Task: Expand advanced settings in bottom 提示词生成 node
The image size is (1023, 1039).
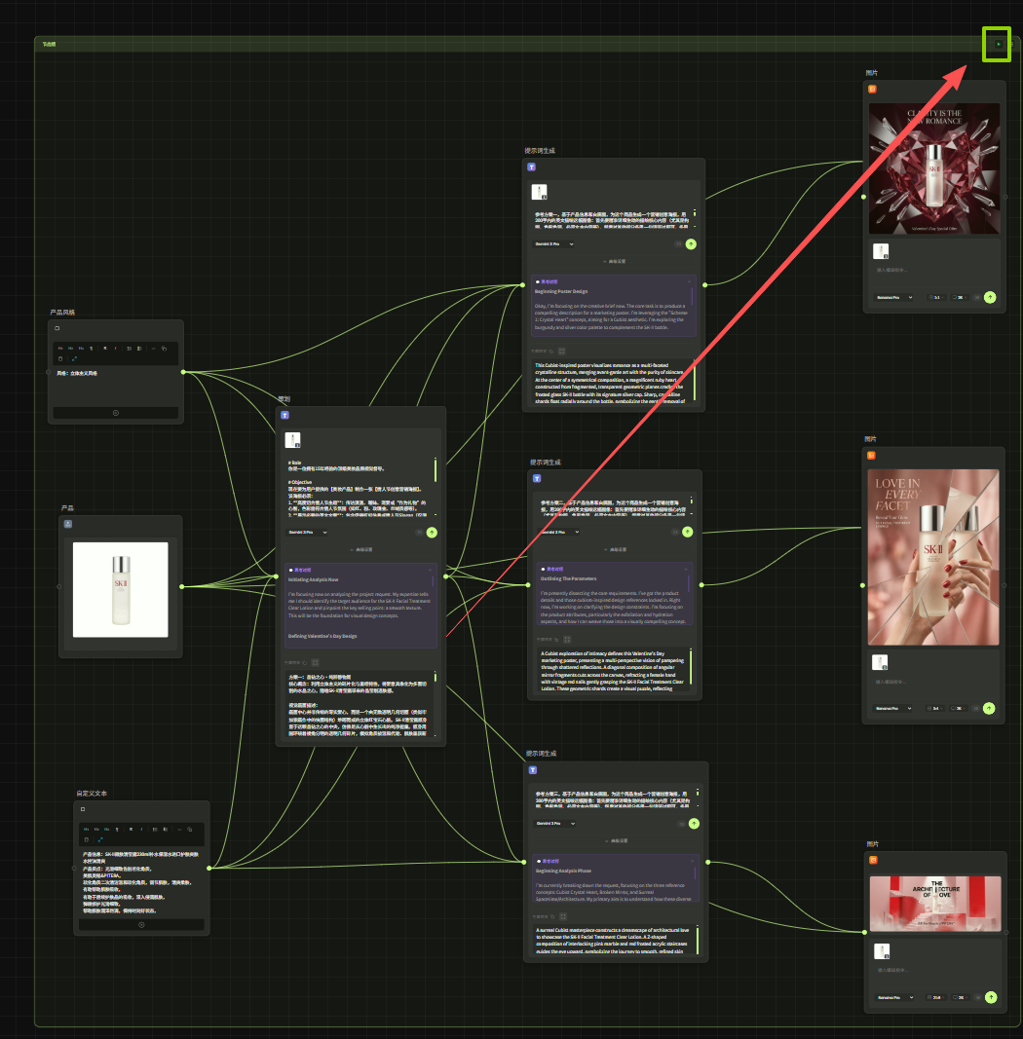Action: click(x=615, y=841)
